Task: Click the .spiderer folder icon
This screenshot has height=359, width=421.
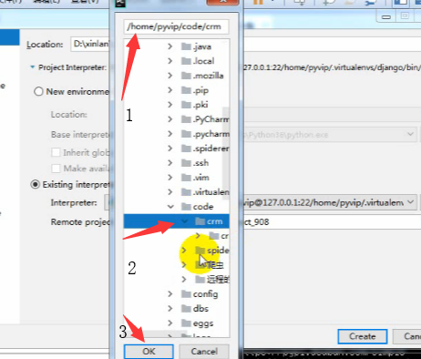Action: click(186, 149)
